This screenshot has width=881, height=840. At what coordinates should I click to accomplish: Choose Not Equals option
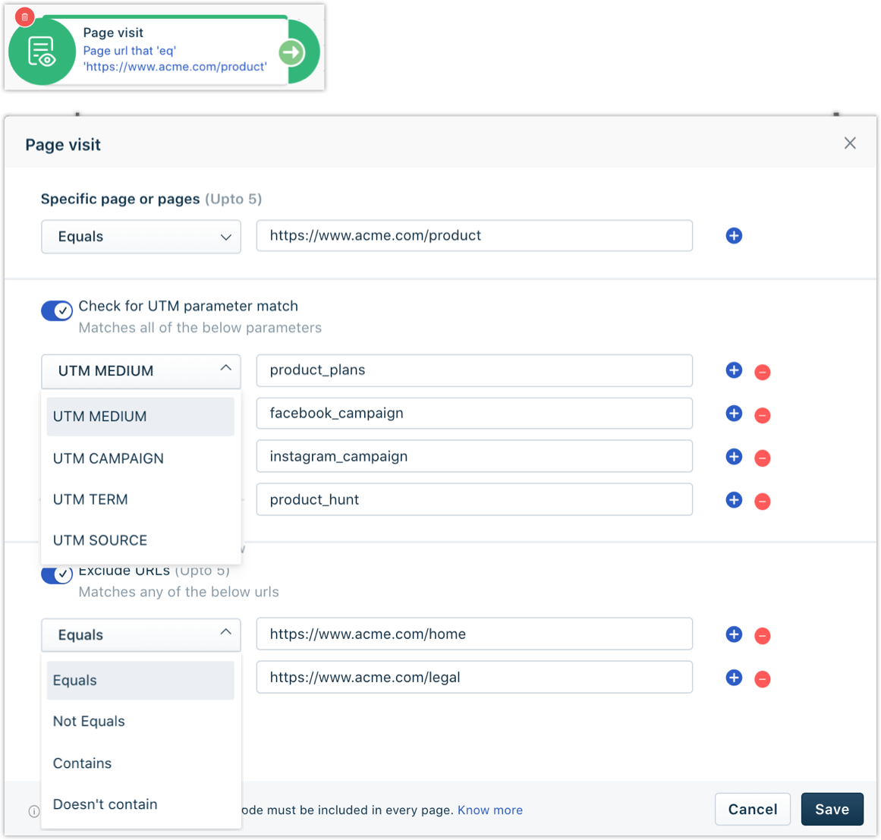click(x=140, y=722)
